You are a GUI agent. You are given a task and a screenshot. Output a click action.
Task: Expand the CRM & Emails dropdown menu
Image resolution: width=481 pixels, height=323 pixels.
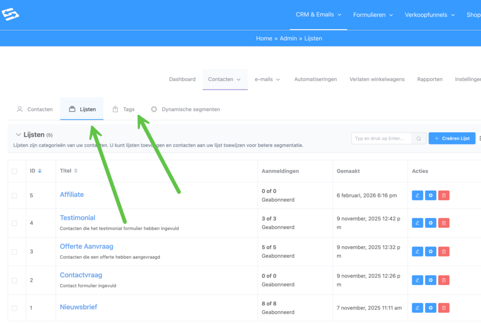318,15
